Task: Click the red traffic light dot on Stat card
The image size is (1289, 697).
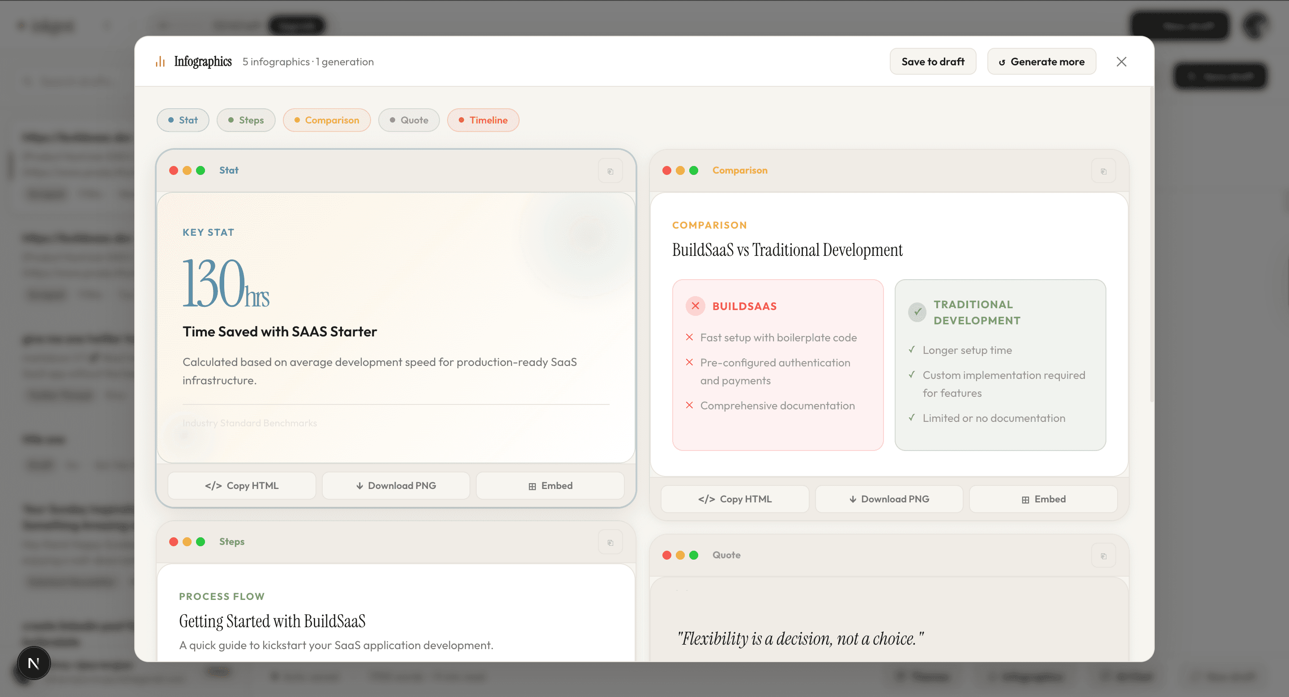Action: pyautogui.click(x=174, y=170)
